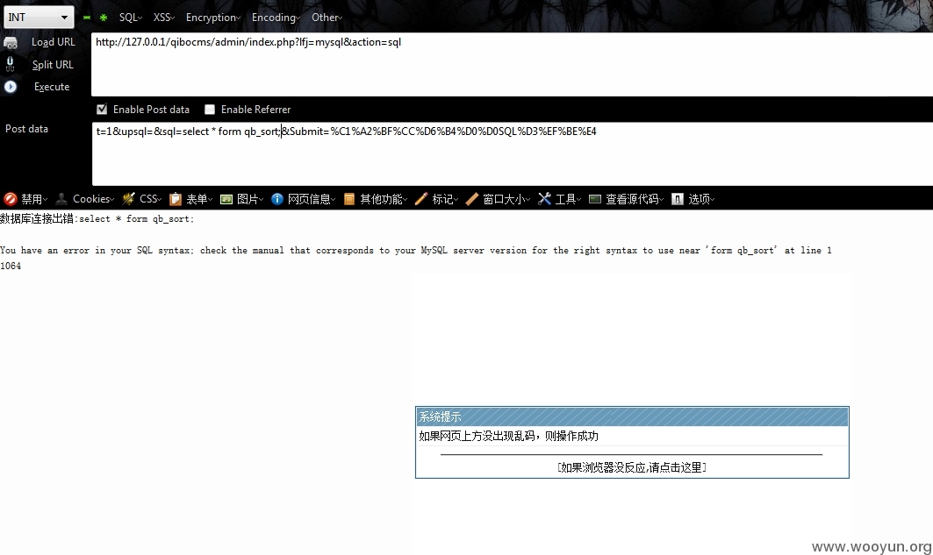933x555 pixels.
Task: Uncheck Enable Post data checkbox
Action: (x=102, y=110)
